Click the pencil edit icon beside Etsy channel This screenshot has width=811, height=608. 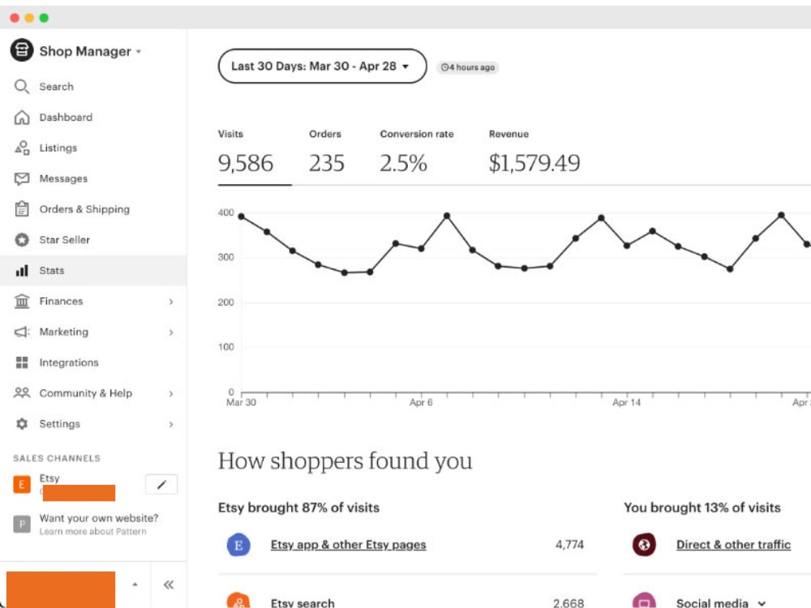161,485
